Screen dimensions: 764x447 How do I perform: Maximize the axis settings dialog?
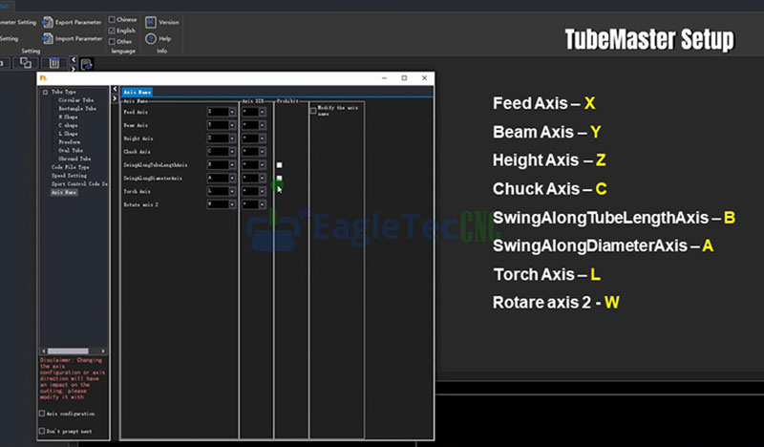[404, 78]
